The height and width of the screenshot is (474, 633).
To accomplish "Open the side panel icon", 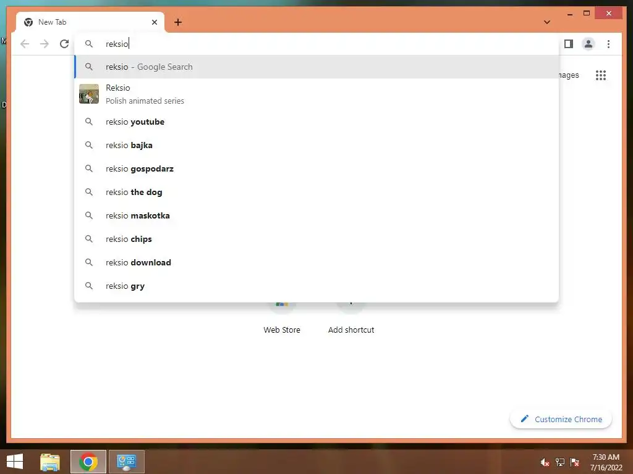I will pyautogui.click(x=569, y=44).
